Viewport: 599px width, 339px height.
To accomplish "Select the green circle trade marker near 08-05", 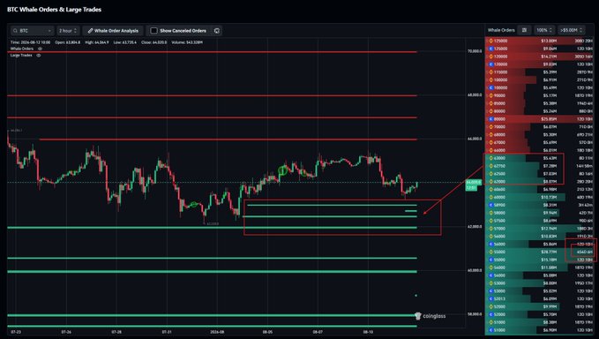I will 282,170.
